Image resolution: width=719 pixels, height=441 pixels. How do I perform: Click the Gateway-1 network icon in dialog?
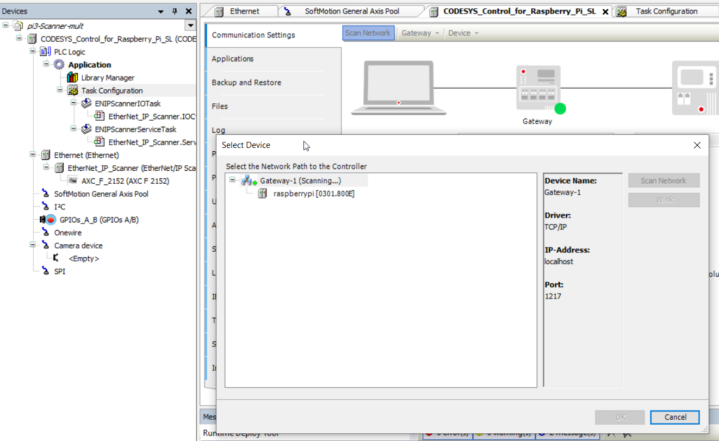[x=247, y=181]
